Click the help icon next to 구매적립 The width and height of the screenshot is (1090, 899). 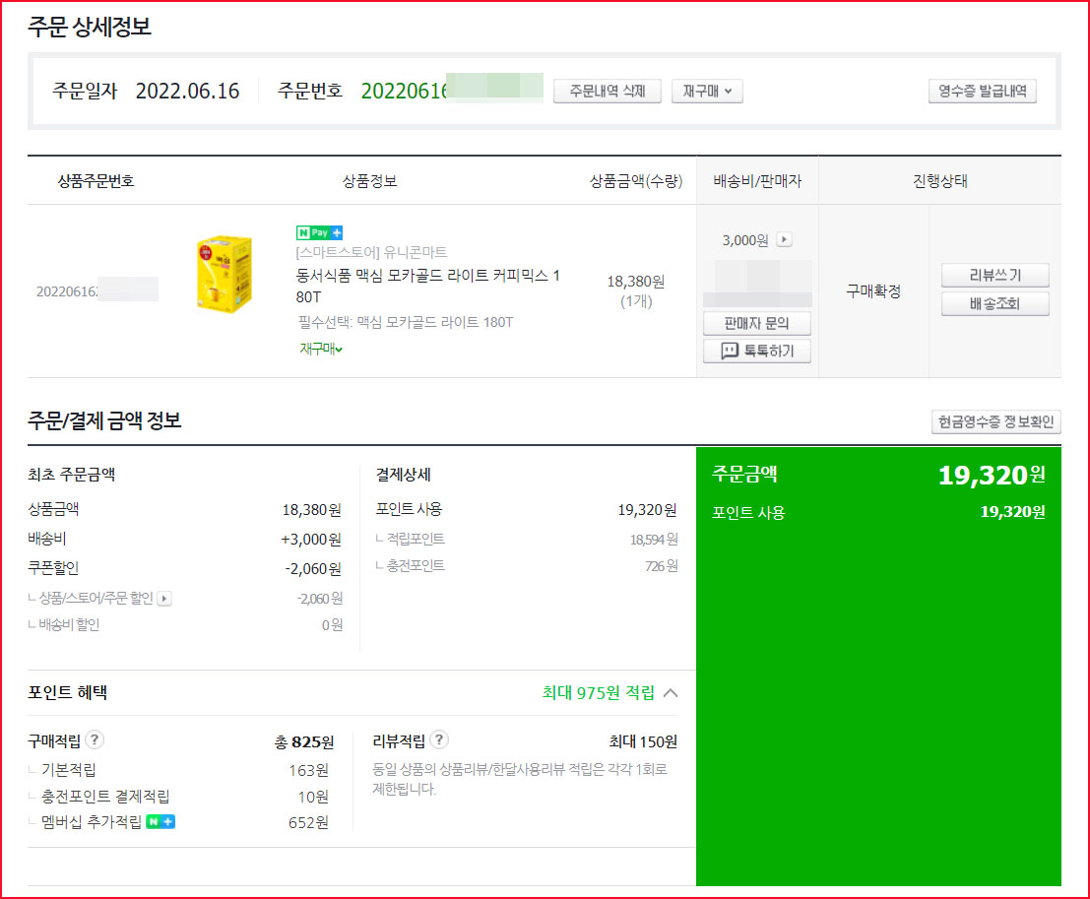(95, 739)
